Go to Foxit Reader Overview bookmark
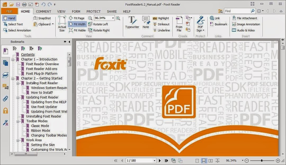The image size is (286, 165). pyautogui.click(x=42, y=64)
